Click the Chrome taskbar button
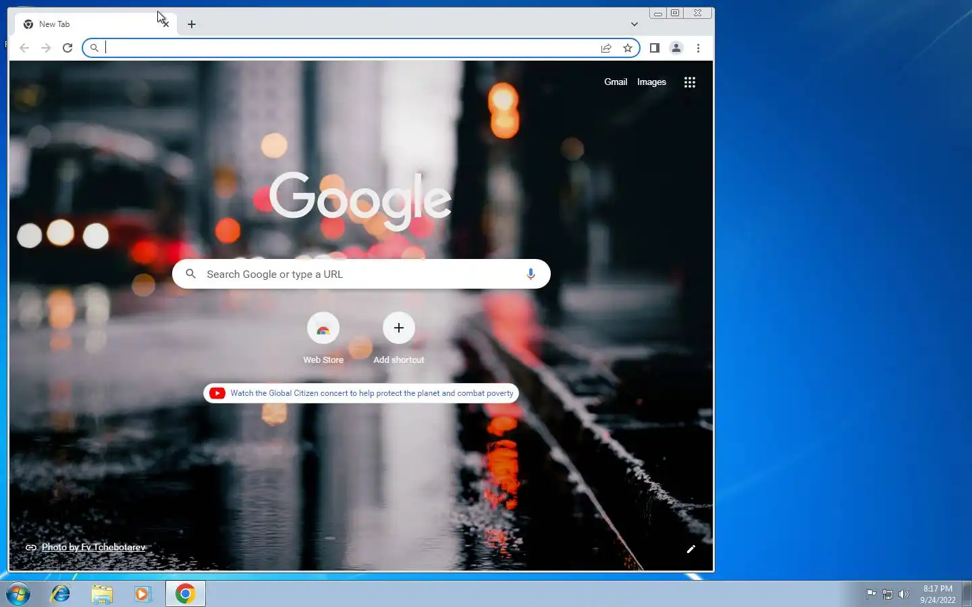The image size is (972, 607). coord(186,594)
